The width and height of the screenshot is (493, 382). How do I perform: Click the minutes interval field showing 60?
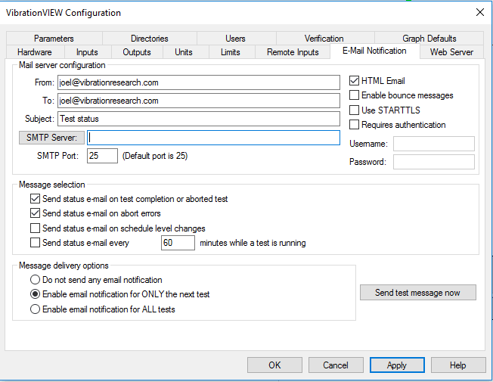178,243
